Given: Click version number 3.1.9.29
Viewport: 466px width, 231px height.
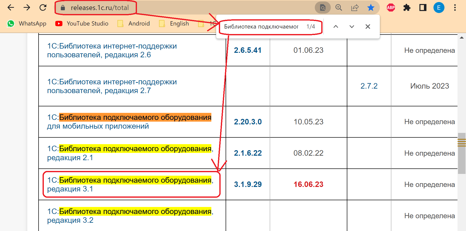Looking at the screenshot, I should coord(248,184).
